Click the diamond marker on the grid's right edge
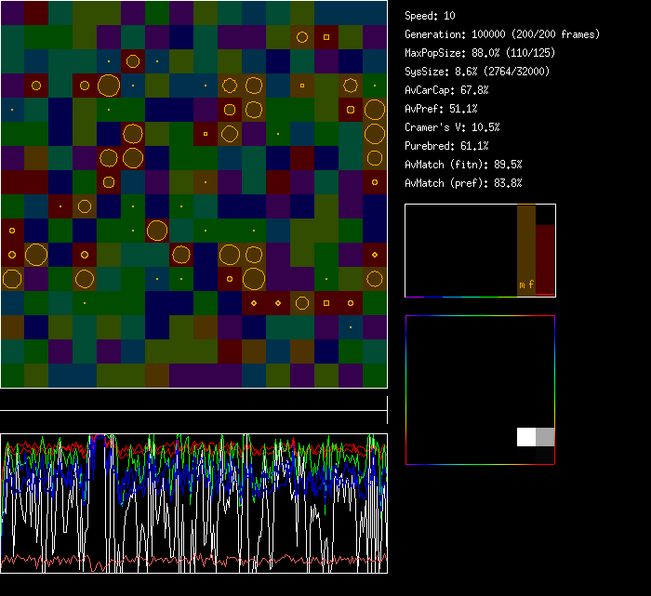Viewport: 651px width, 596px height. [x=375, y=254]
